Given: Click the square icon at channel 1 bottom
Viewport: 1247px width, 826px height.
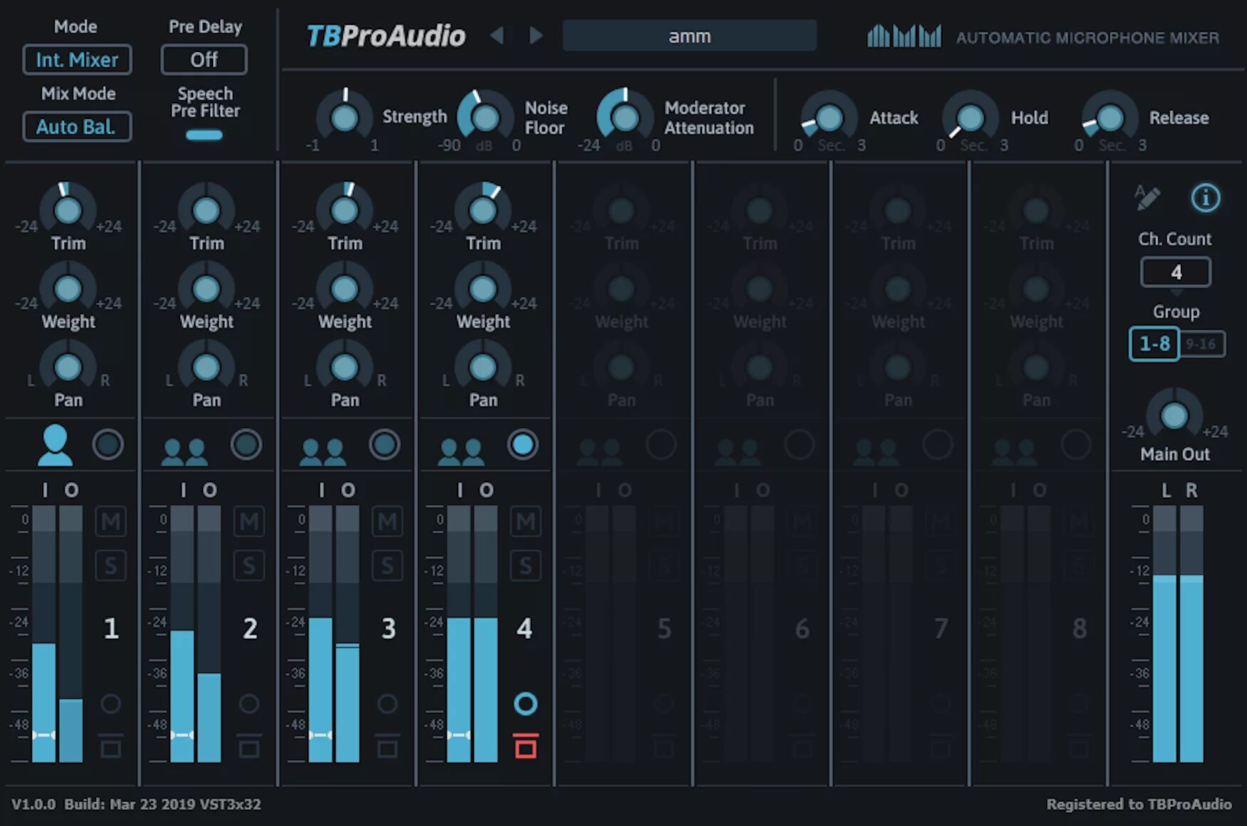Looking at the screenshot, I should (x=110, y=746).
